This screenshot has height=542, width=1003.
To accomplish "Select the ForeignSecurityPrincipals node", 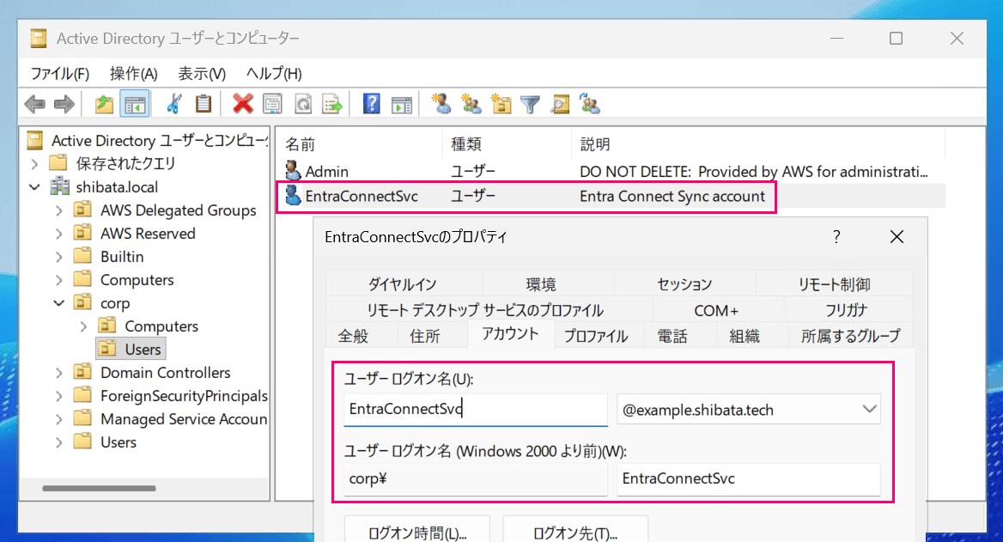I will 184,396.
